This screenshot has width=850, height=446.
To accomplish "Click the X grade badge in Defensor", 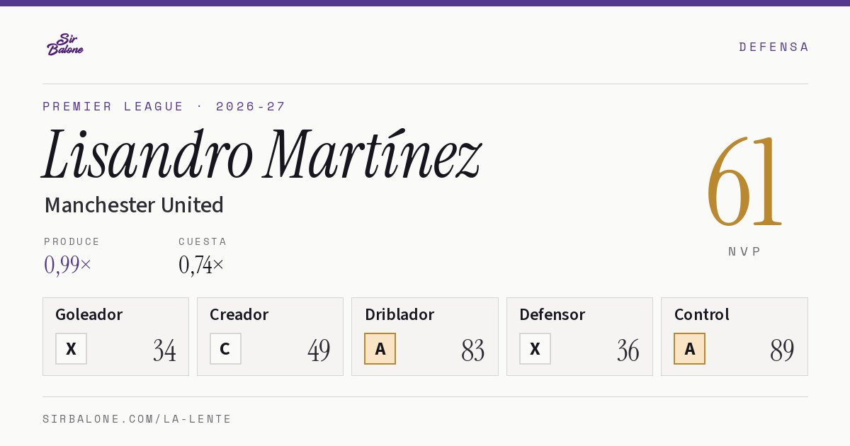I will (535, 348).
